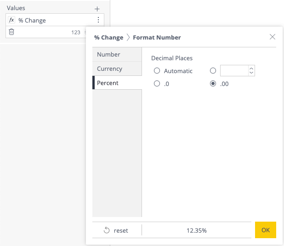Image resolution: width=284 pixels, height=246 pixels.
Task: Select the .00 decimal places option
Action: (213, 84)
